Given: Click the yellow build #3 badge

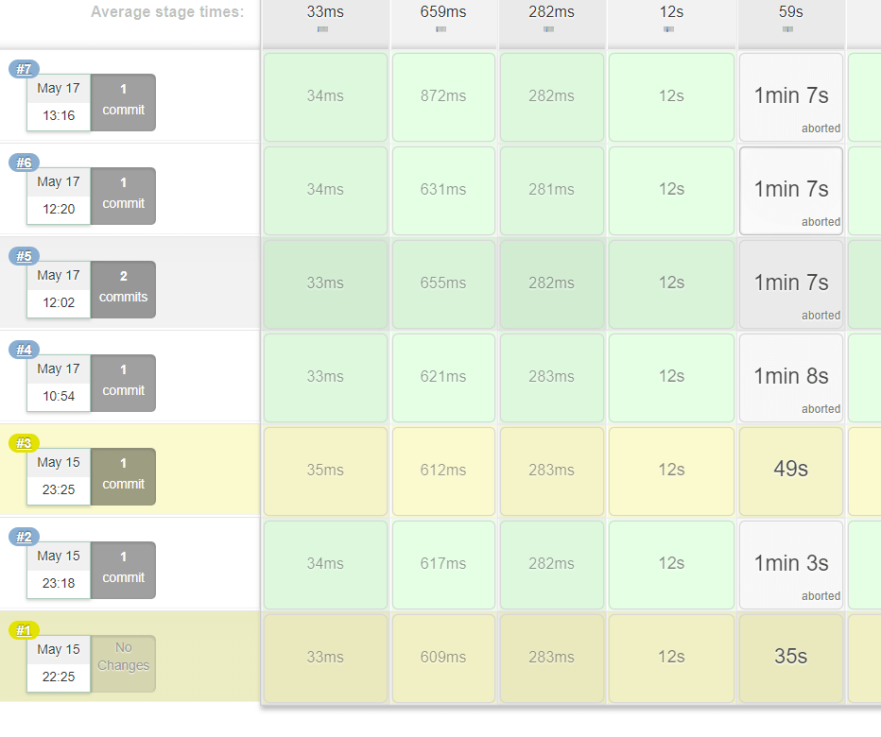Looking at the screenshot, I should pyautogui.click(x=24, y=443).
